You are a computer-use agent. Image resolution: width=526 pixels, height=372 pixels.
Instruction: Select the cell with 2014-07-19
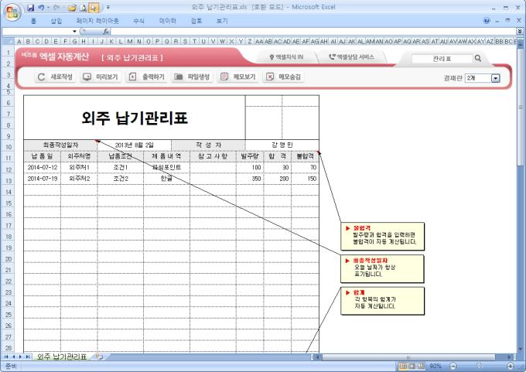[43, 179]
